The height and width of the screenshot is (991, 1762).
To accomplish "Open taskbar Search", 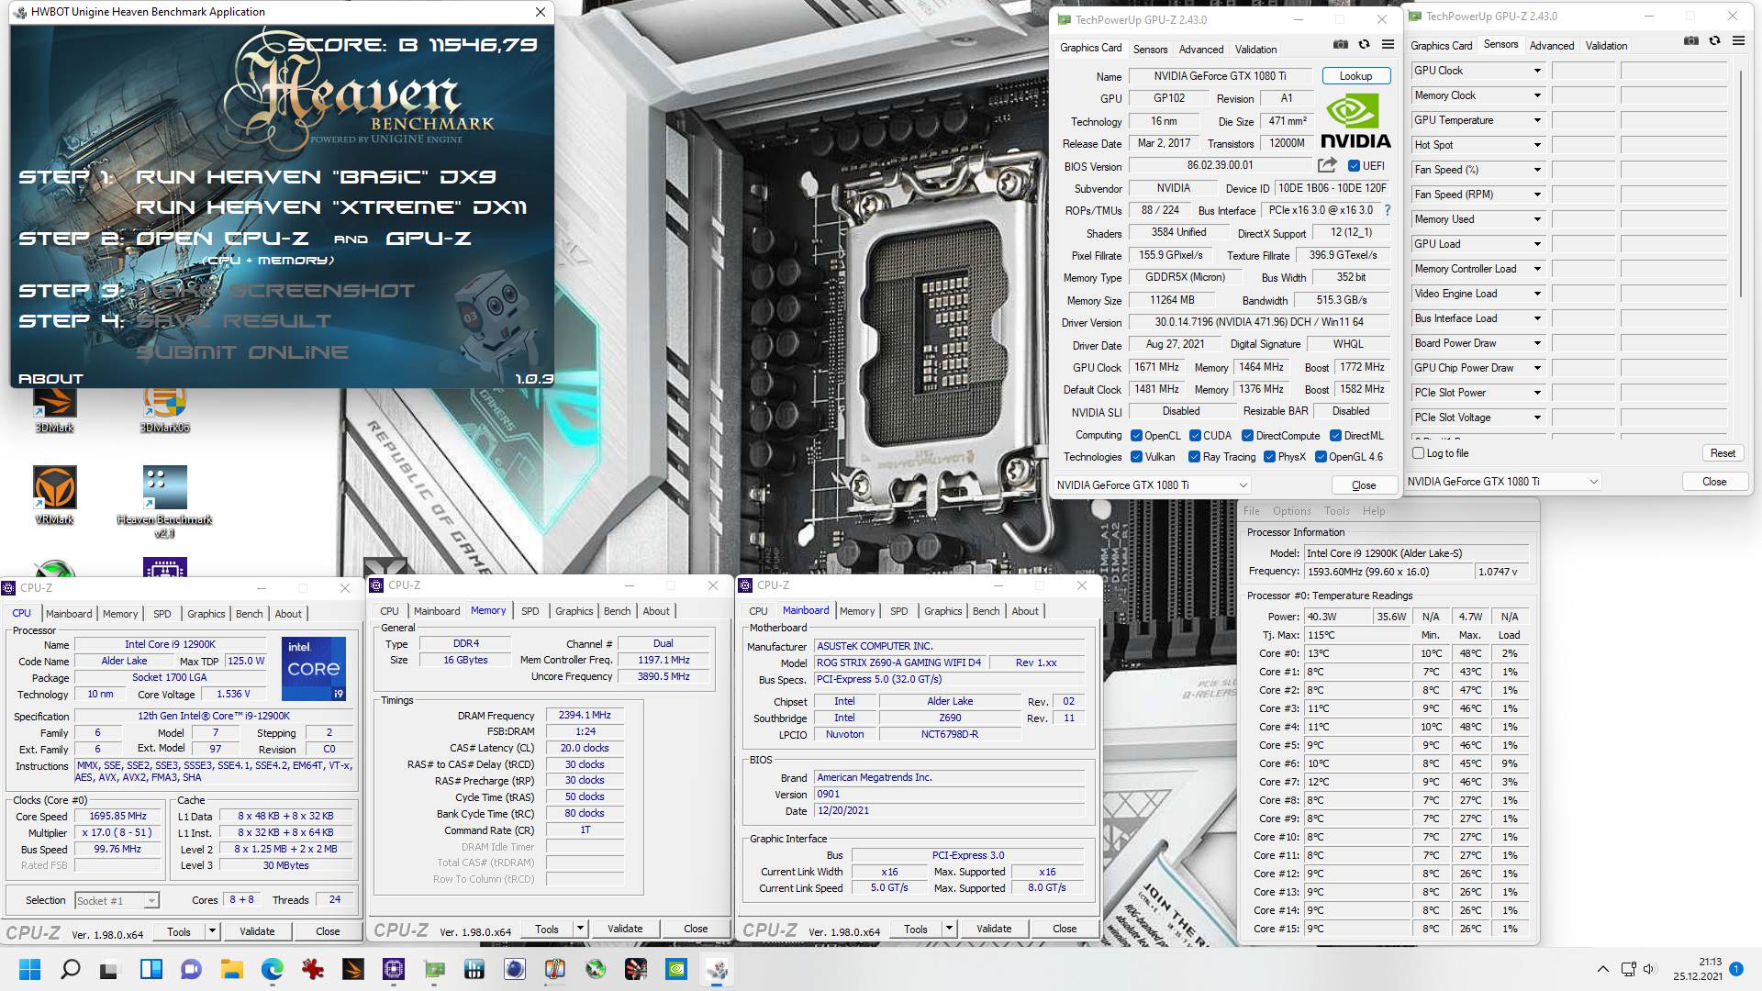I will [70, 969].
